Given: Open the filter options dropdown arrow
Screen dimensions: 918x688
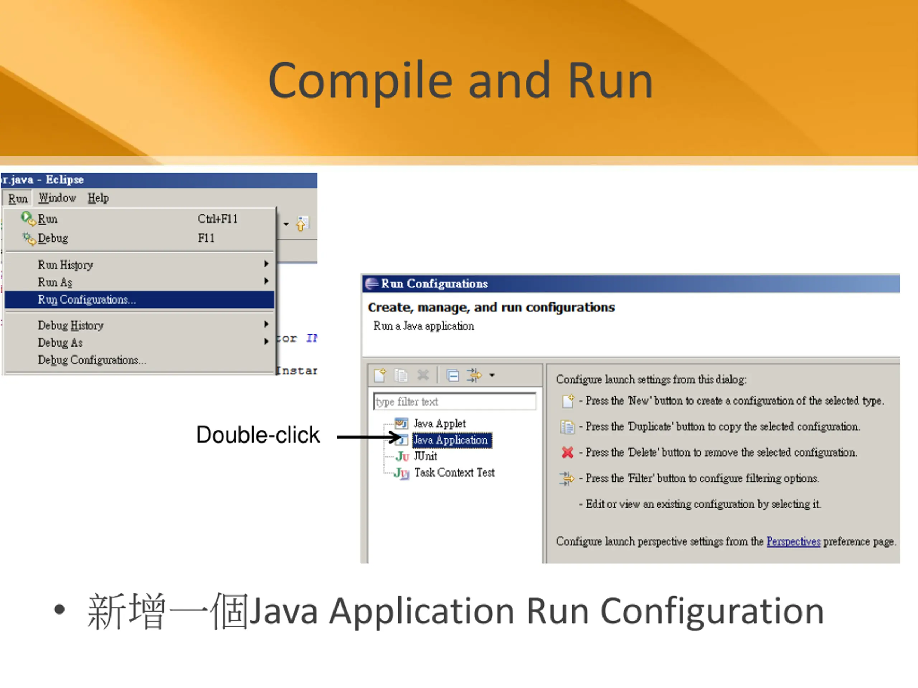Looking at the screenshot, I should (x=492, y=375).
